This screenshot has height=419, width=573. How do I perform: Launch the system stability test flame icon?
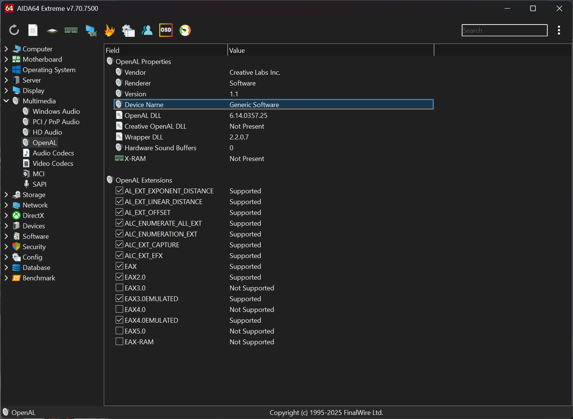(109, 30)
